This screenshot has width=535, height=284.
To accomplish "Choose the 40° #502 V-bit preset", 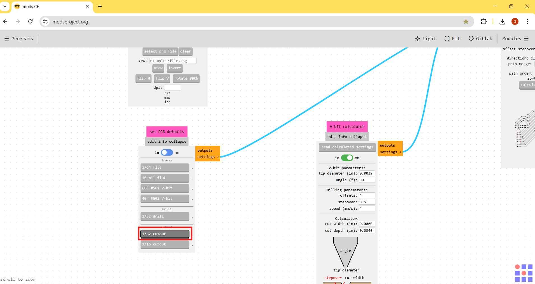I will pos(165,199).
